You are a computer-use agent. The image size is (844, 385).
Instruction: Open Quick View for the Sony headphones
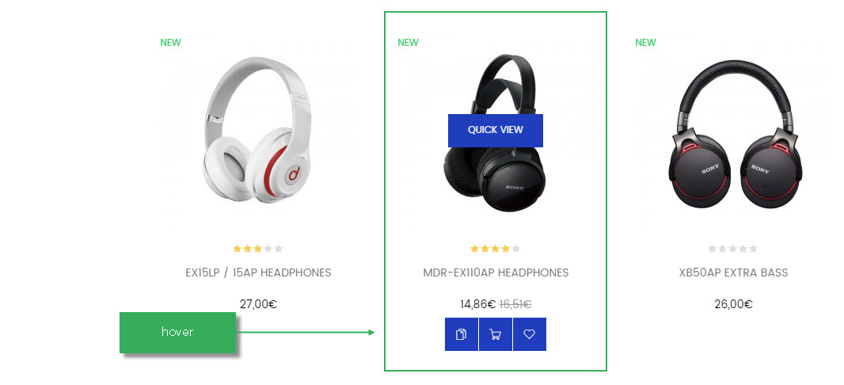pyautogui.click(x=495, y=130)
